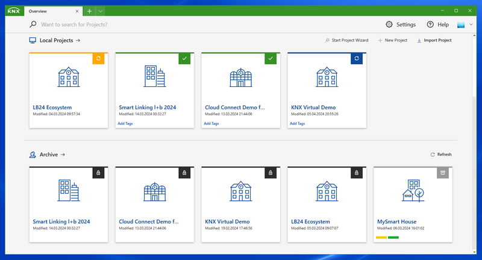Click Import Project button
The width and height of the screenshot is (482, 260).
(x=434, y=40)
